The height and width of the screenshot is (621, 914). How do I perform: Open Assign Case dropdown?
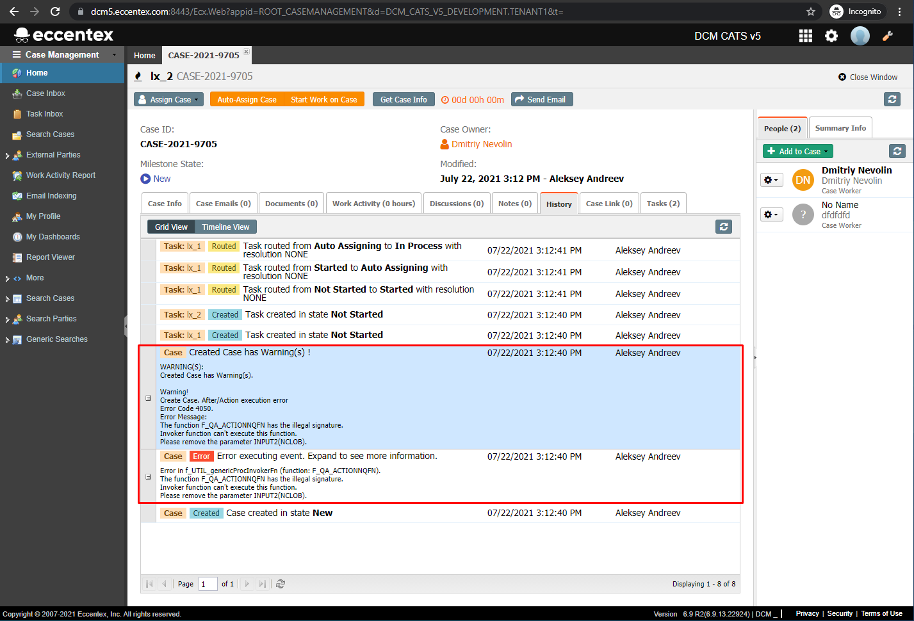pos(168,99)
